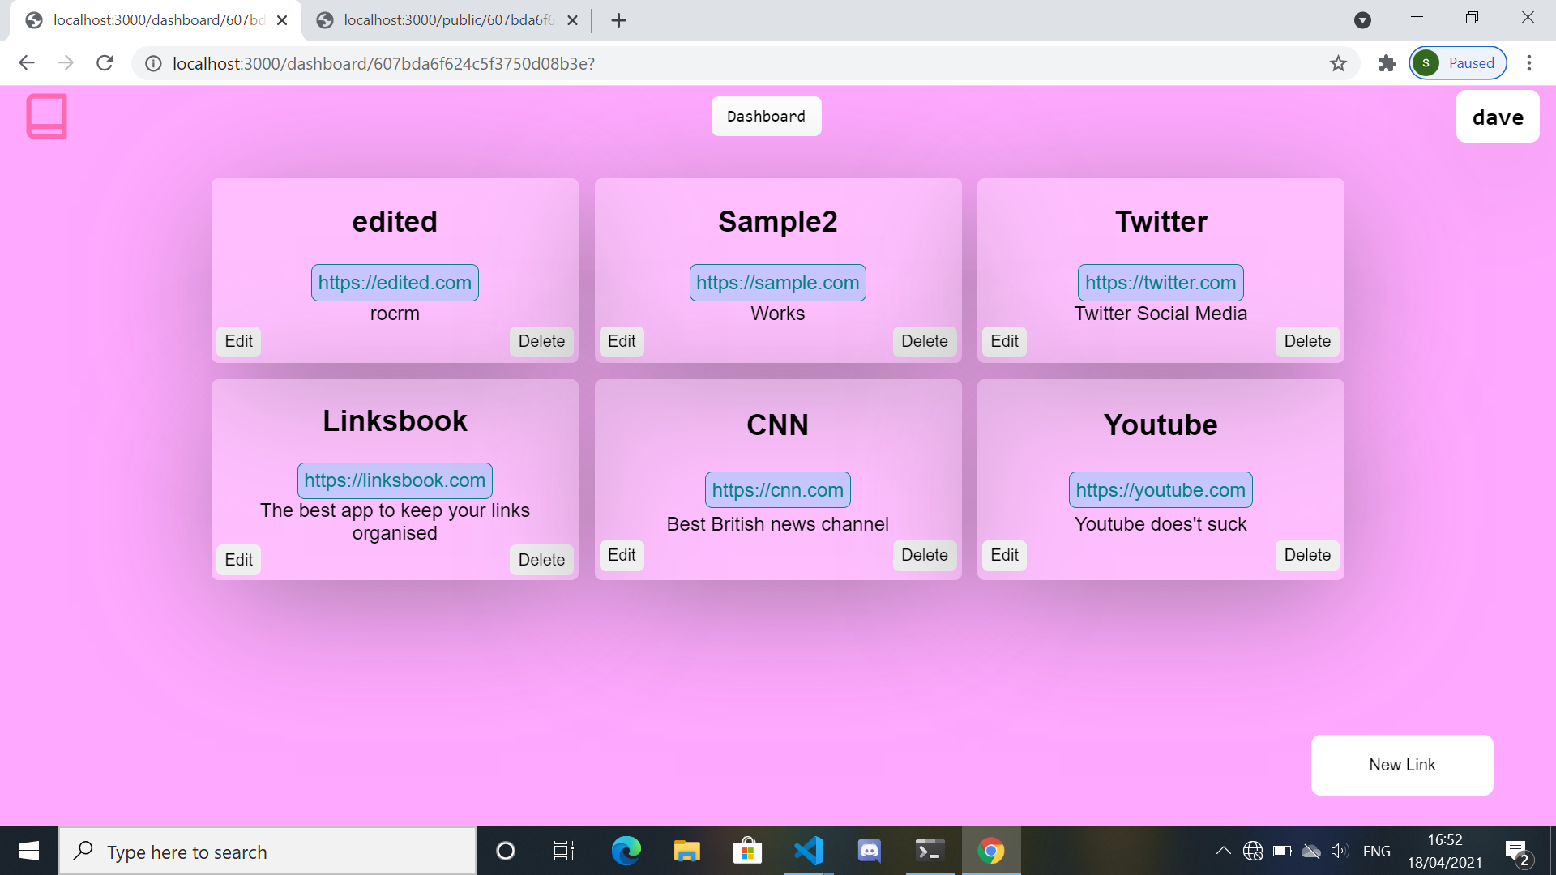1556x875 pixels.
Task: Close the localhost public tab
Action: click(572, 20)
